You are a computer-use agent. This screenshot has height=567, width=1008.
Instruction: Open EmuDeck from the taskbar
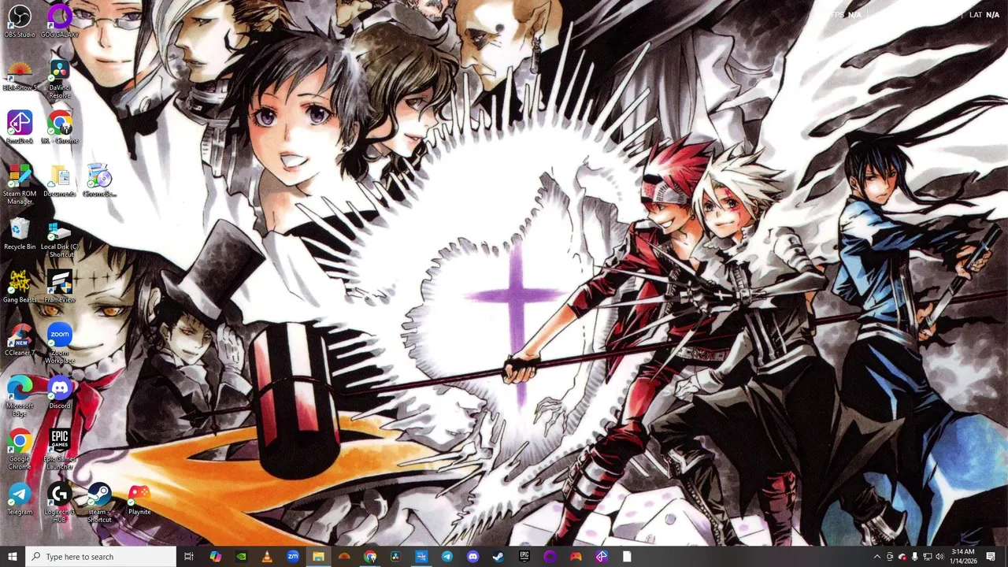coord(602,557)
